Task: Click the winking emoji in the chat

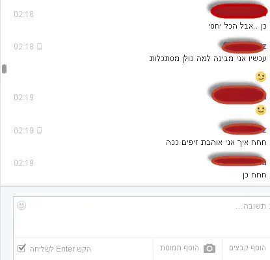Action: tap(261, 77)
